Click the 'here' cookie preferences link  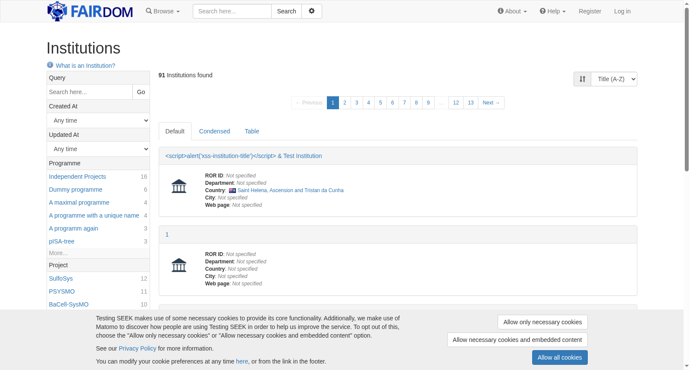coord(242,361)
